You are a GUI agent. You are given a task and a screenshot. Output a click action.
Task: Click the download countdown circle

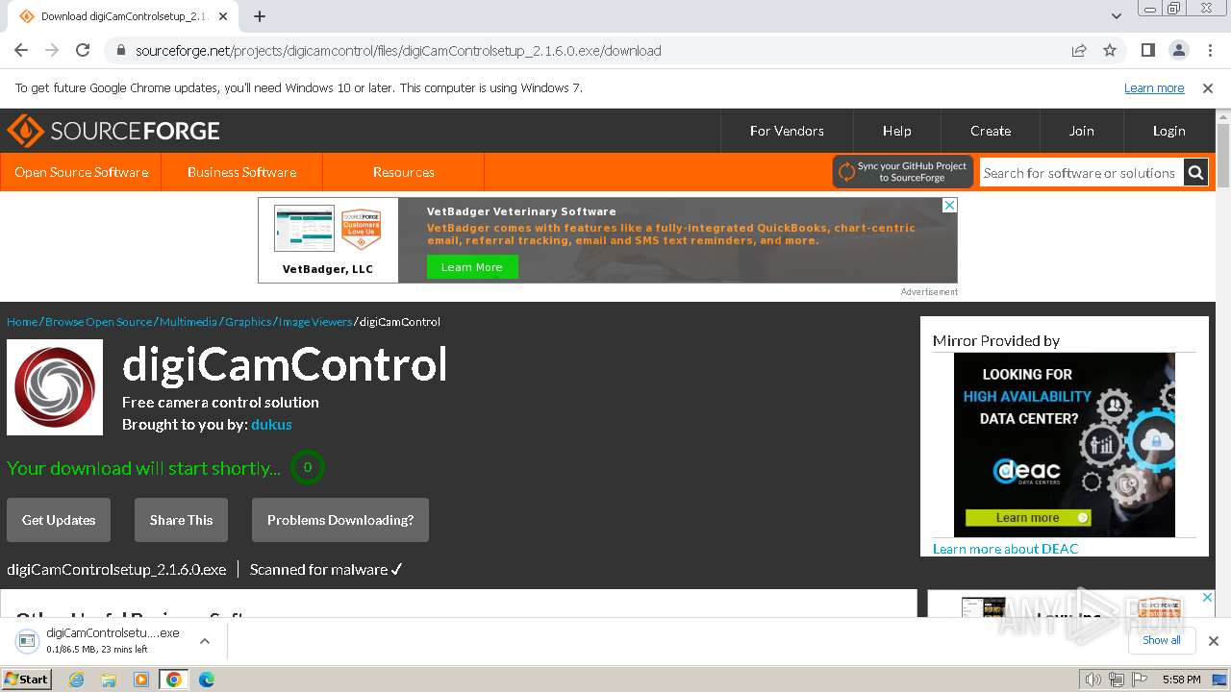[x=308, y=468]
